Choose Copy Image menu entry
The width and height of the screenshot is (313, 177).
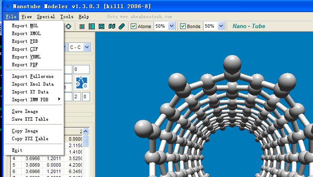point(34,131)
